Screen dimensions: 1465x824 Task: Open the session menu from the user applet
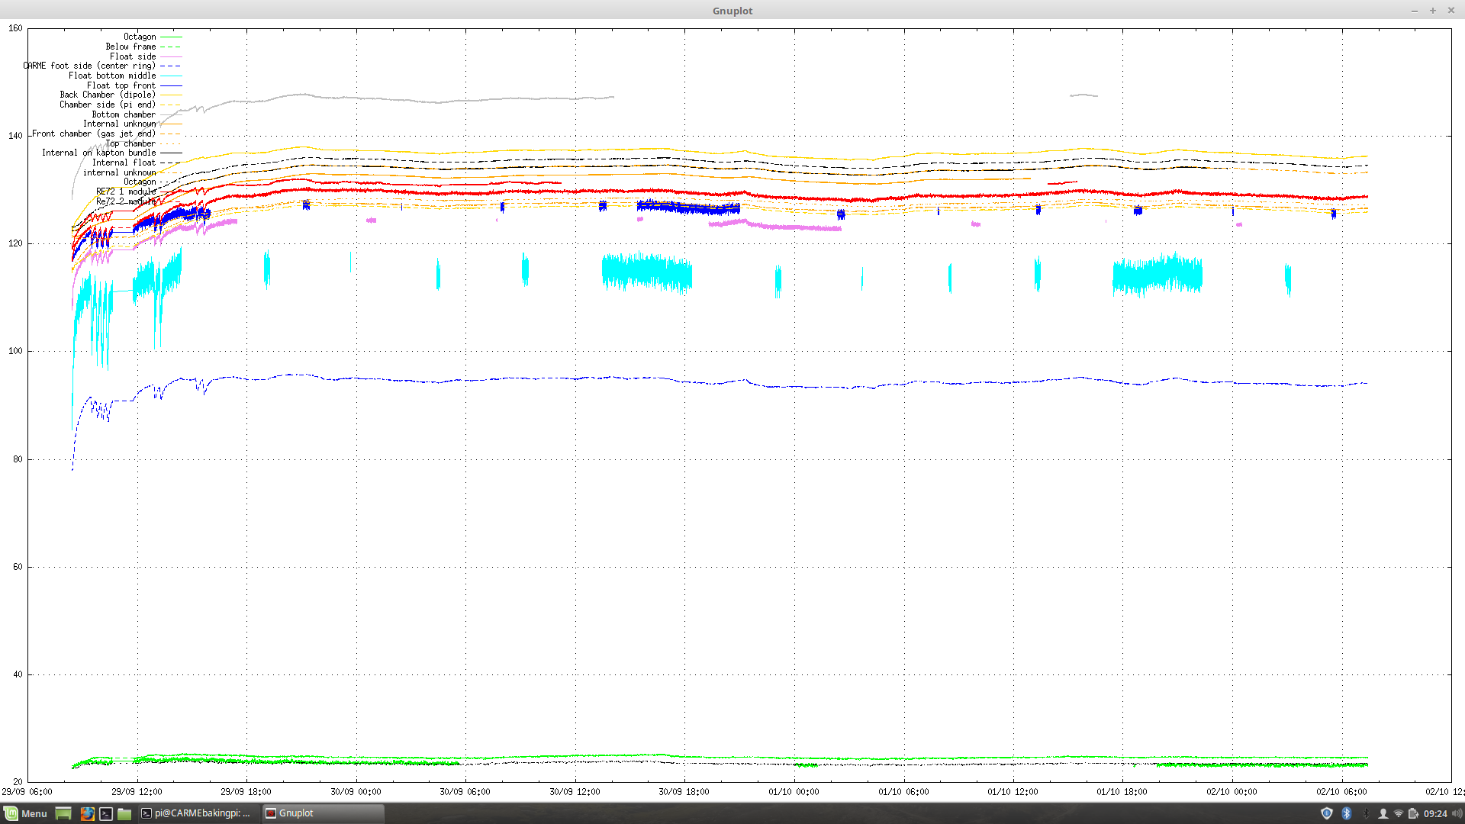point(1383,813)
